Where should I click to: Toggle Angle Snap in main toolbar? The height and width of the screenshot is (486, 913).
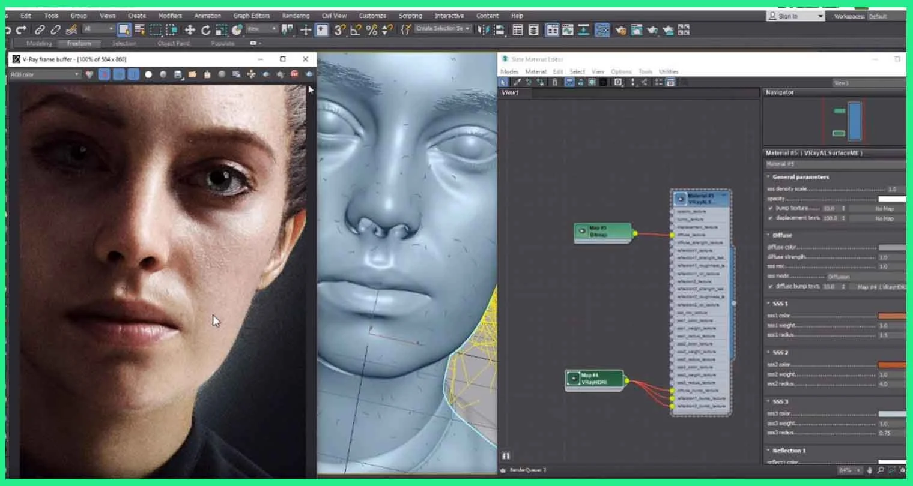point(356,29)
